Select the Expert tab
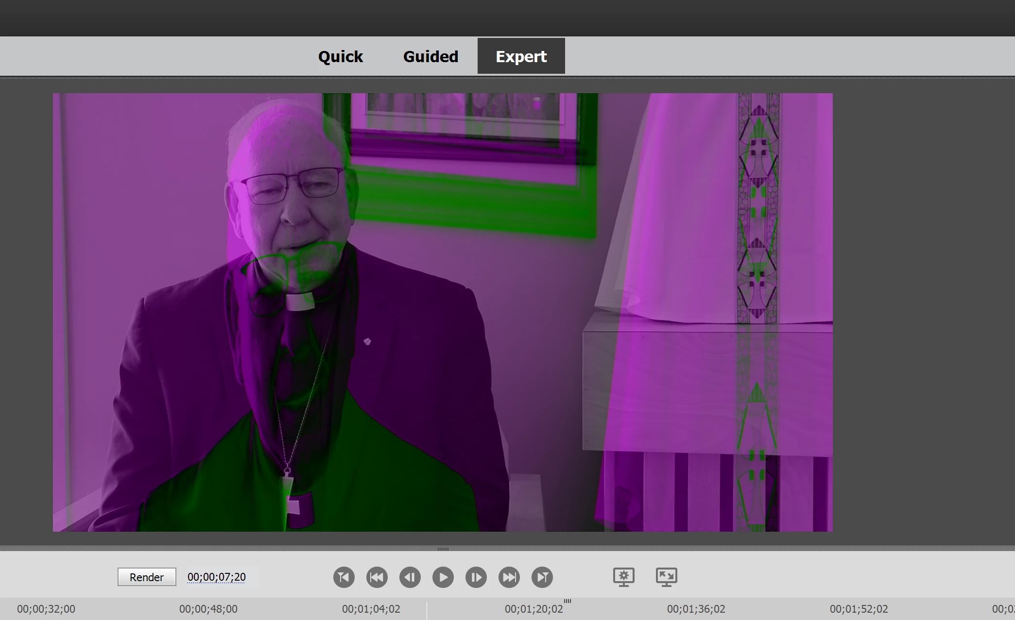 [x=521, y=56]
